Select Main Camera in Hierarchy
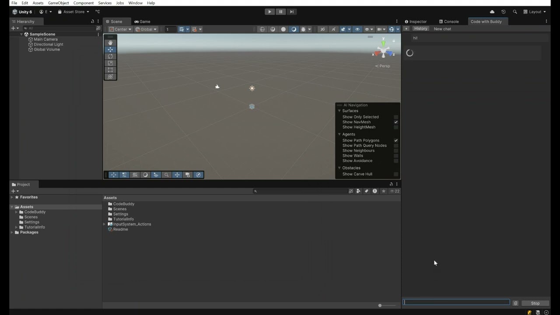This screenshot has height=315, width=560. pos(45,39)
